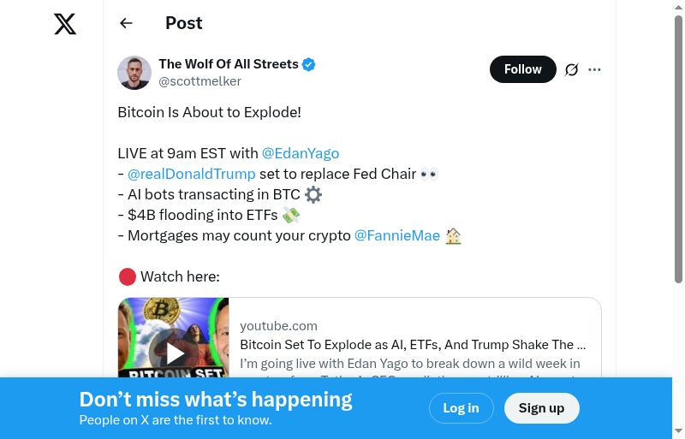Screen dimensions: 685x439
Task: Open the Bitcoin Set To Explode video title
Action: [413, 345]
